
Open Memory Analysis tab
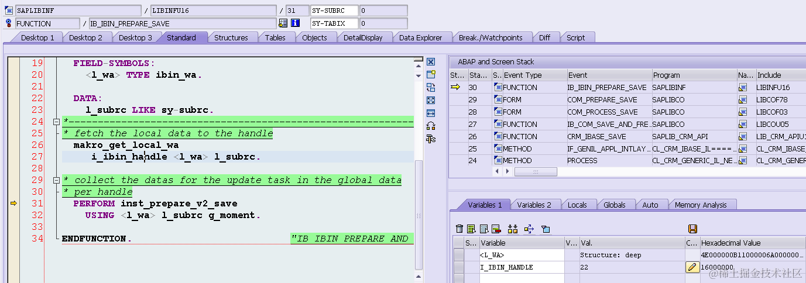[x=701, y=205]
